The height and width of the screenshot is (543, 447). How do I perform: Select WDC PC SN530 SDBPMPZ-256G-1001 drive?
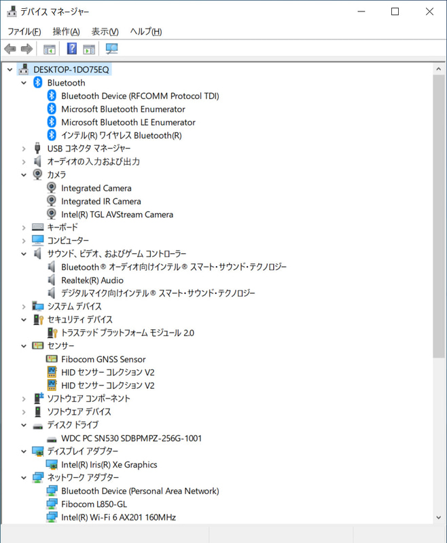(x=131, y=438)
